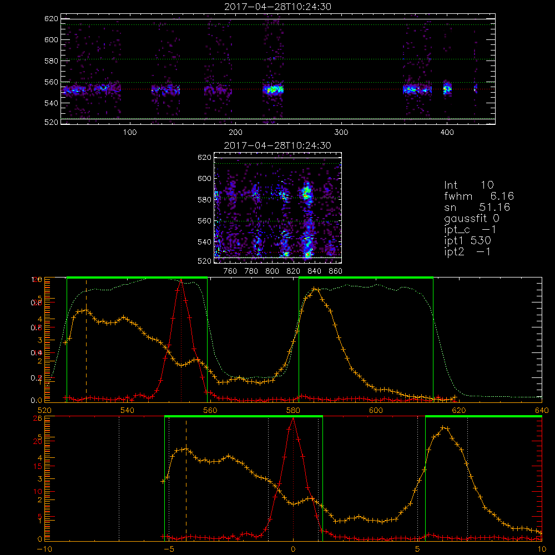This screenshot has width=555, height=555.
Task: Click the '640' x-axis label of the profile plot
Action: (x=542, y=410)
